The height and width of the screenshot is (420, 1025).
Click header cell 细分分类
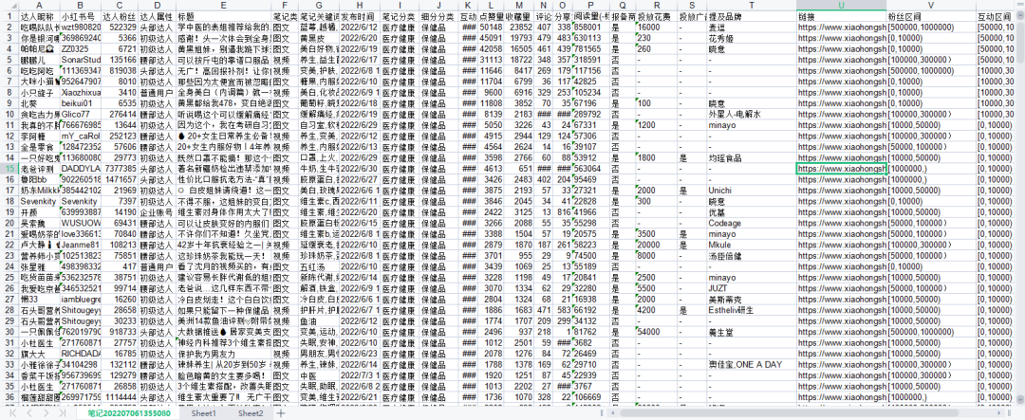click(438, 15)
